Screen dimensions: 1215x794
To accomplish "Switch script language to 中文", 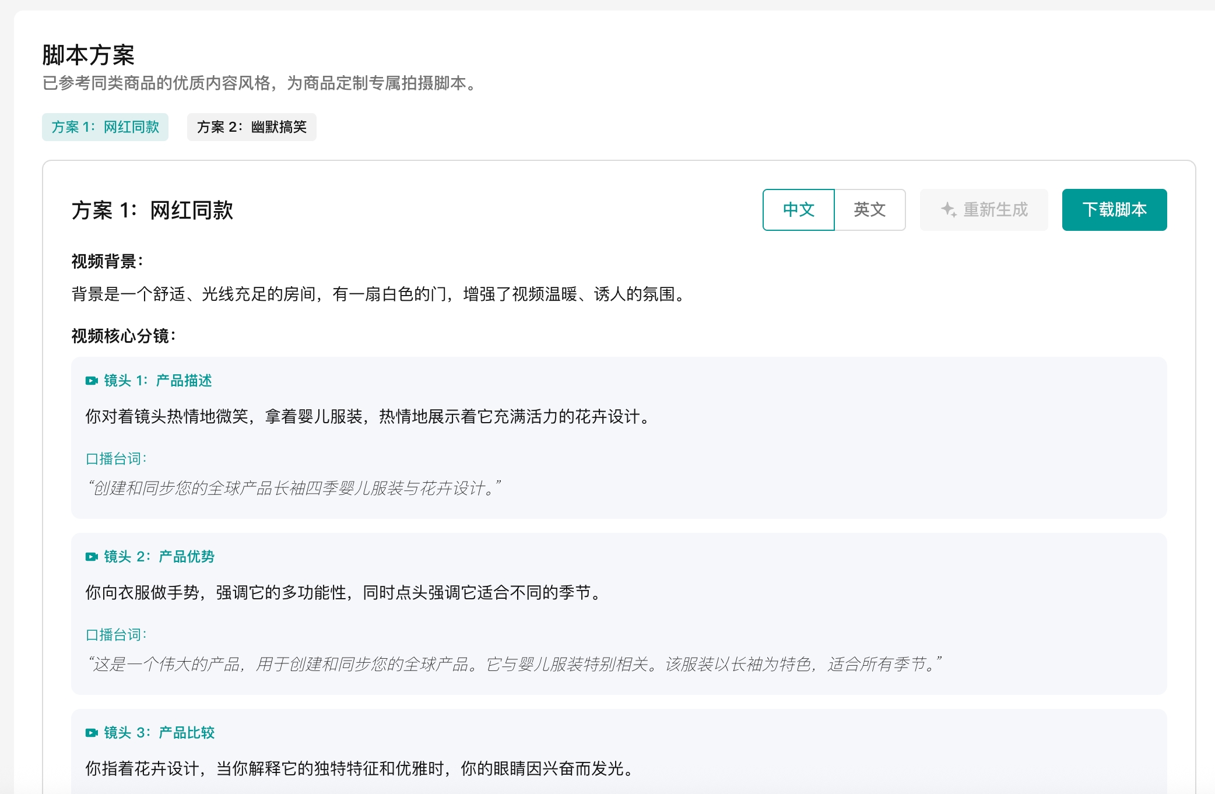I will pyautogui.click(x=798, y=210).
